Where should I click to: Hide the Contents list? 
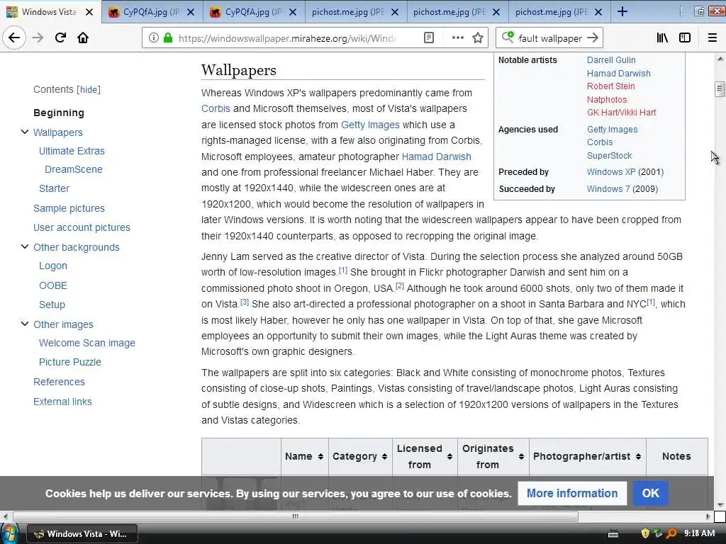pos(89,90)
